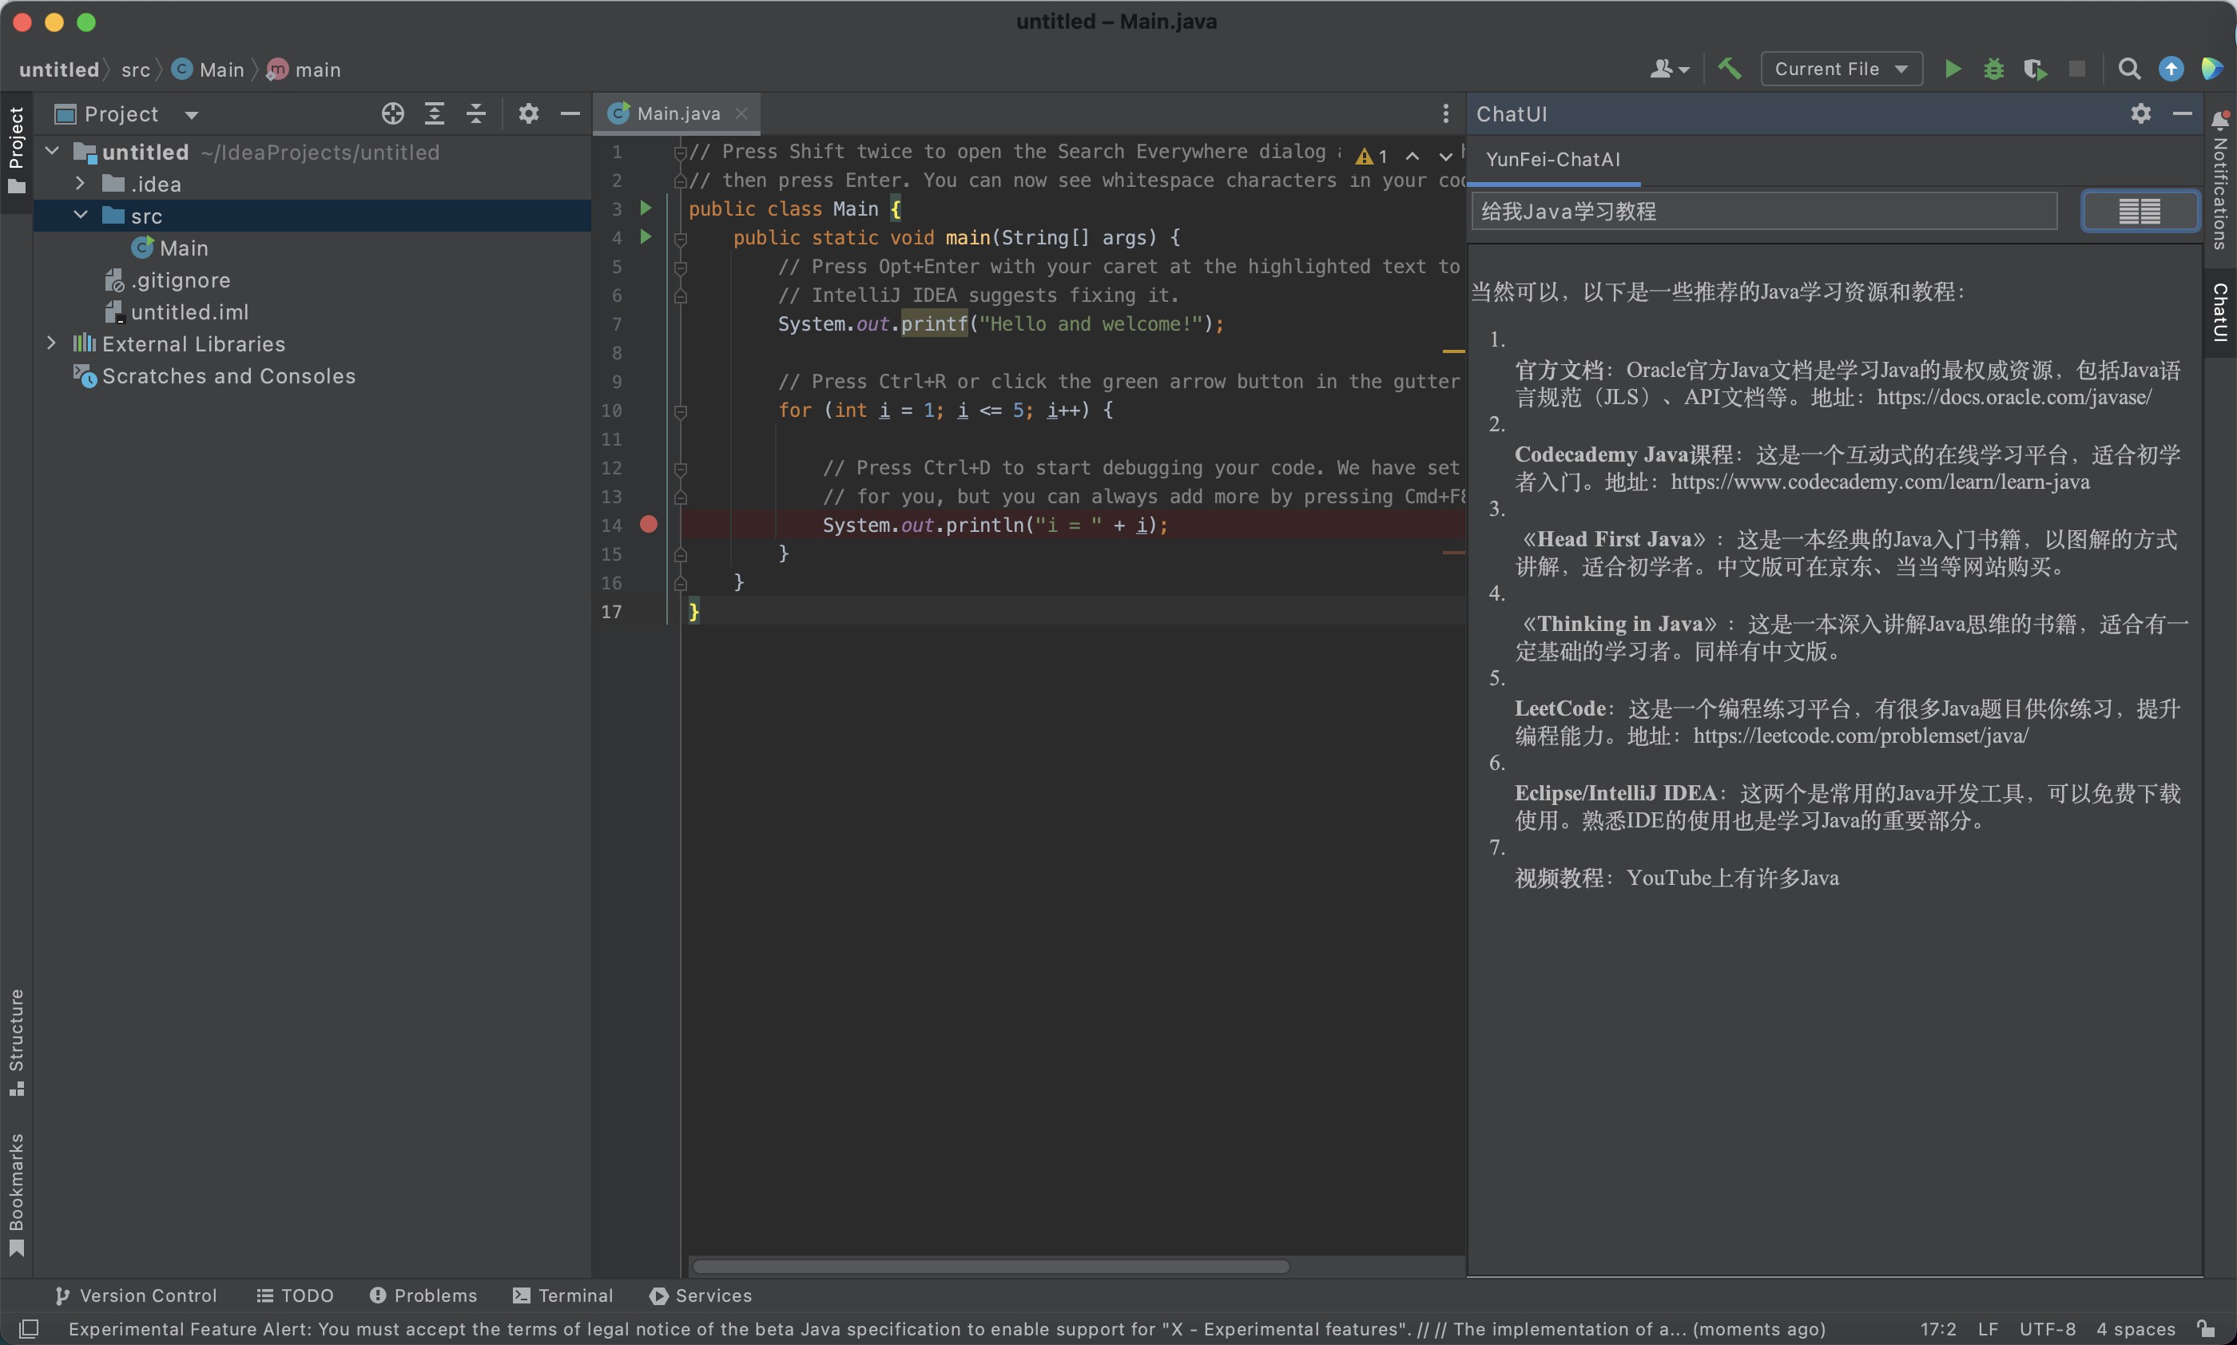Run with coverage shield icon
Image resolution: width=2237 pixels, height=1345 pixels.
[x=2035, y=69]
